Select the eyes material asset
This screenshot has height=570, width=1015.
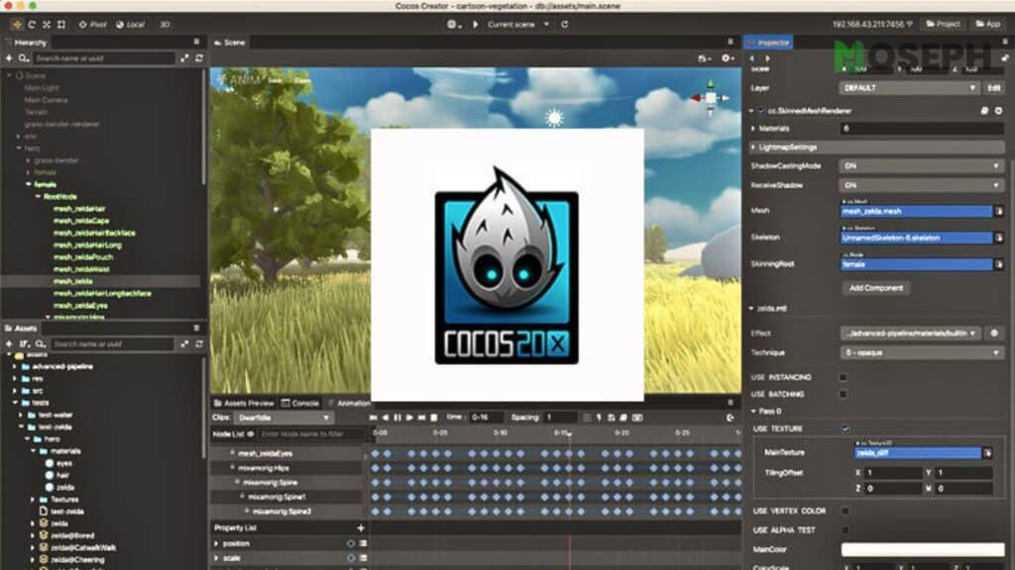tap(64, 463)
